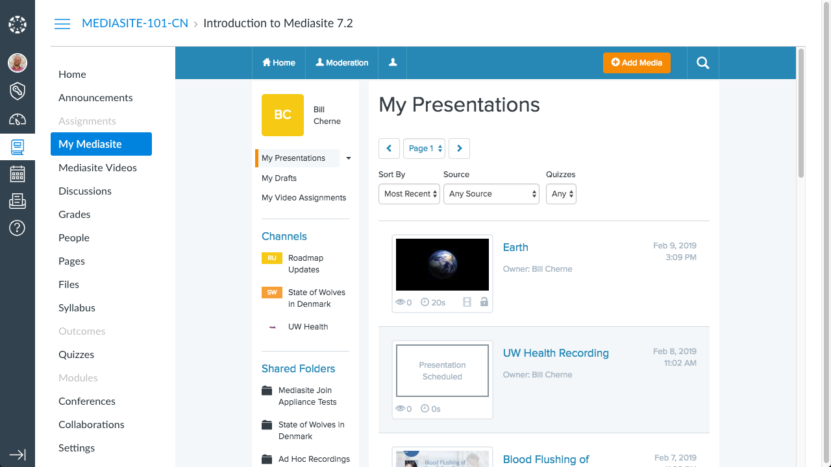The width and height of the screenshot is (831, 467).
Task: Open Roadmap Updates channel link
Action: pyautogui.click(x=306, y=264)
